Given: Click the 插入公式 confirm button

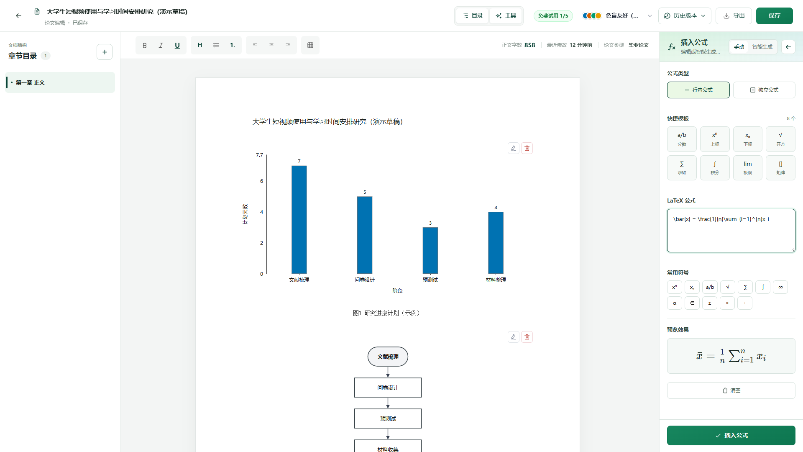Looking at the screenshot, I should [731, 435].
